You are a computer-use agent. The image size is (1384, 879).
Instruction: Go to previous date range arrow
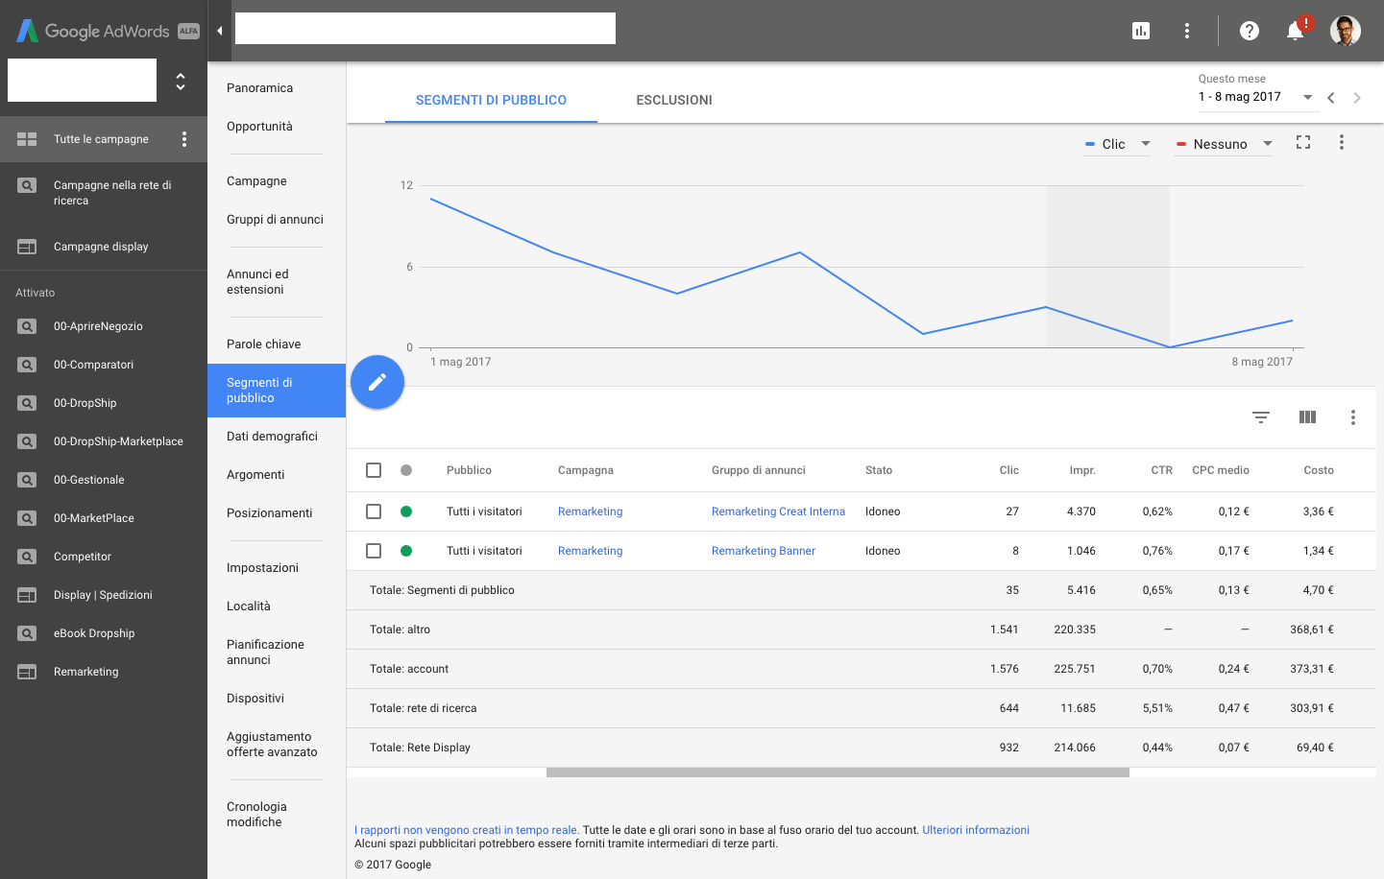point(1331,98)
